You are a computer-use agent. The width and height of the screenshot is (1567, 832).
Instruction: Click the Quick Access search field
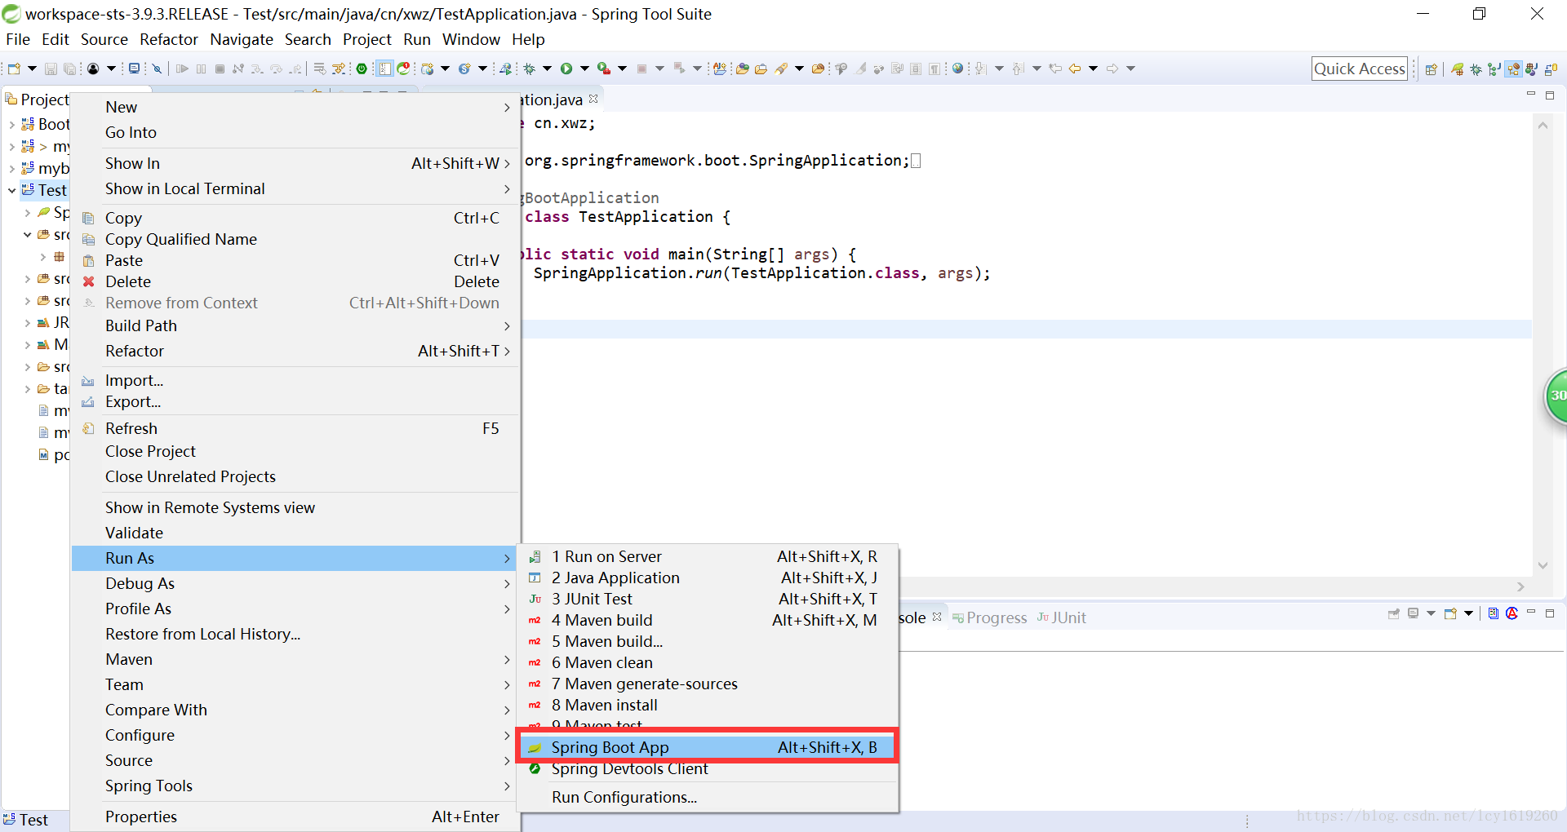pyautogui.click(x=1360, y=69)
